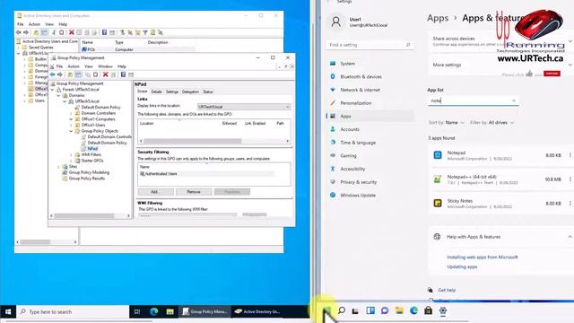Open the three-dot menu for Notepad++
The width and height of the screenshot is (574, 323).
(x=570, y=179)
